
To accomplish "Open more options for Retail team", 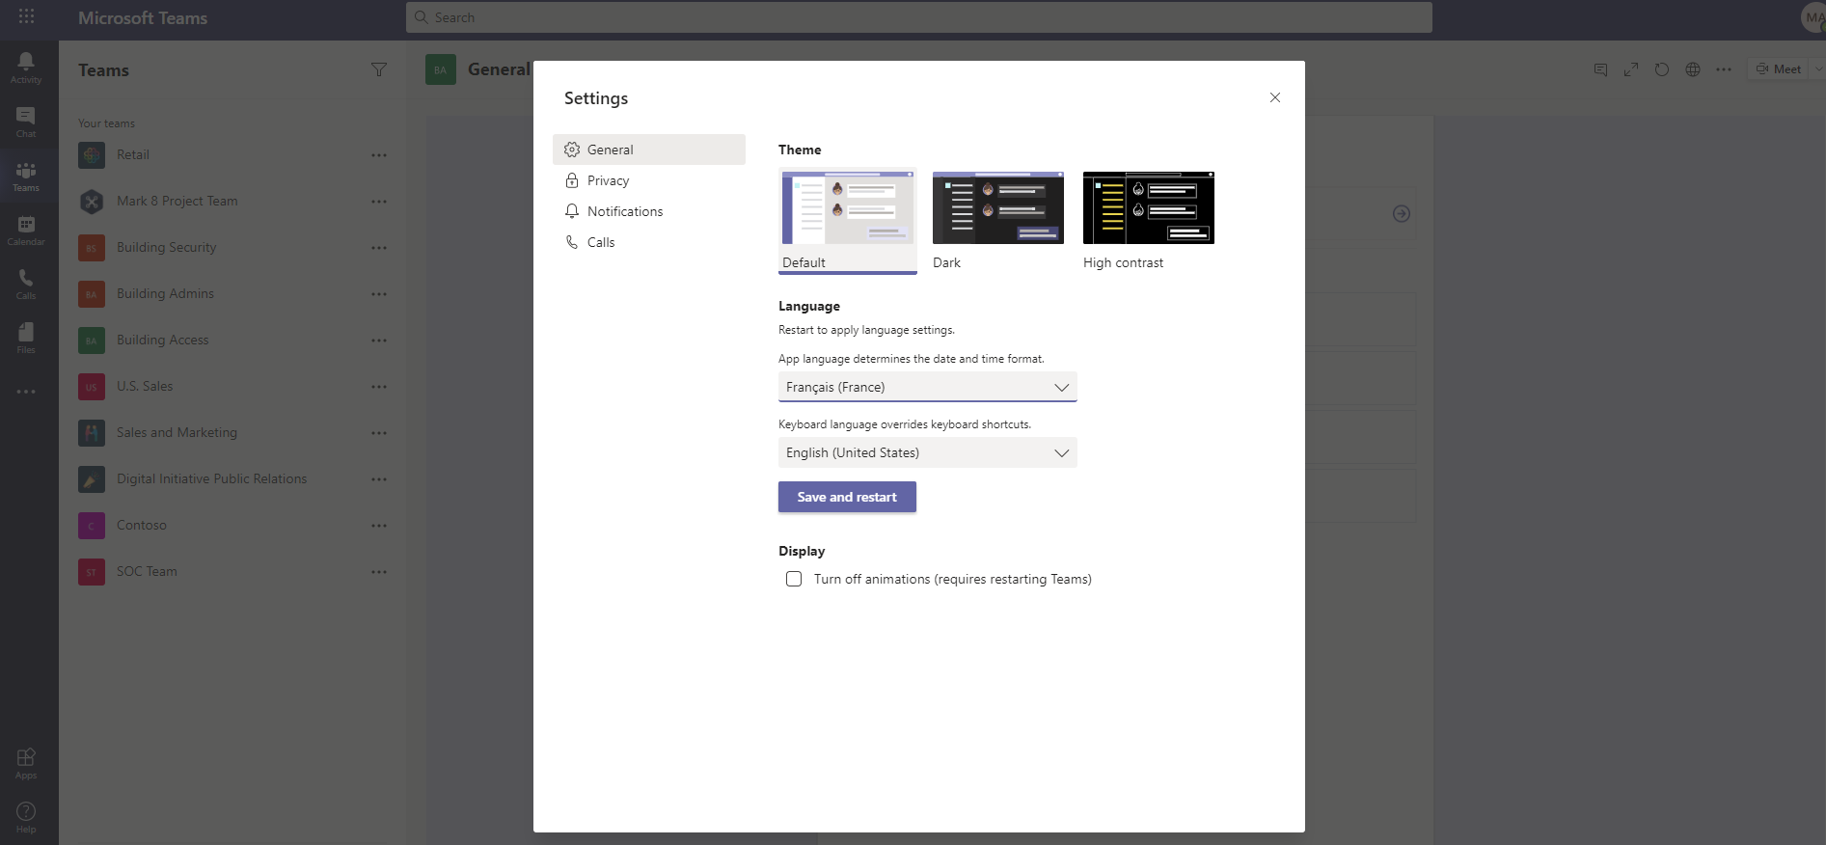I will click(379, 155).
